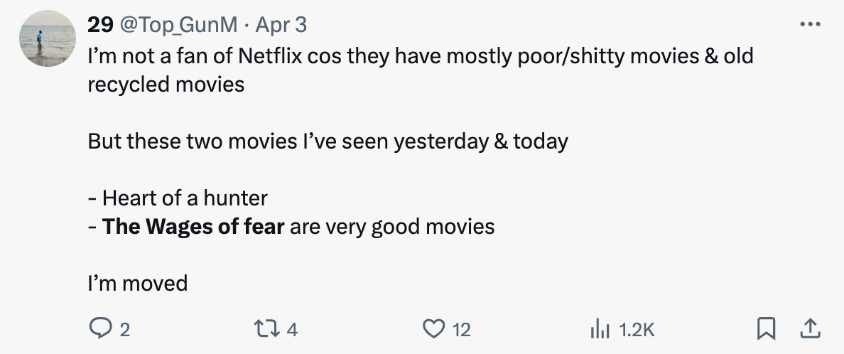Bookmark this tweet
844x354 pixels.
pyautogui.click(x=765, y=329)
